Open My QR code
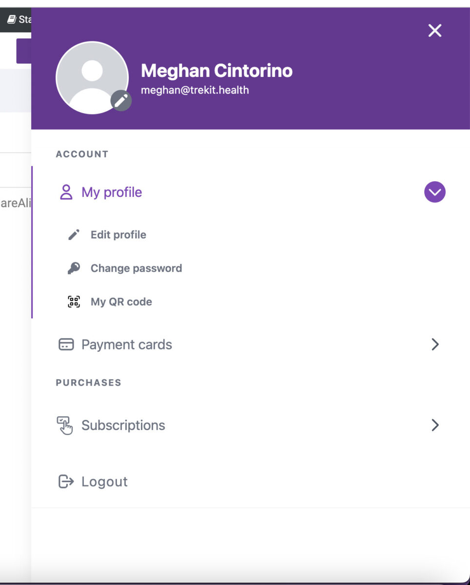 pyautogui.click(x=121, y=302)
